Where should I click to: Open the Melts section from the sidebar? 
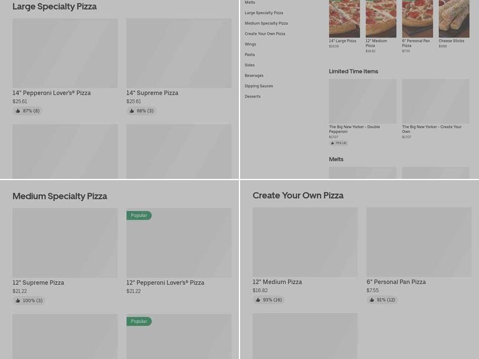[x=249, y=2]
